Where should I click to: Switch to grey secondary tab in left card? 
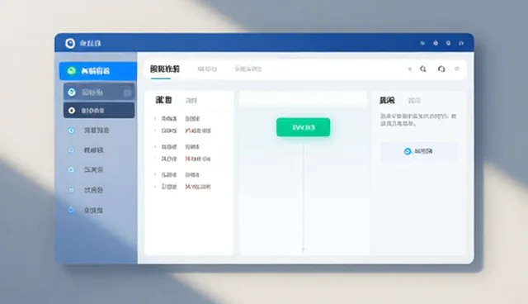(191, 101)
